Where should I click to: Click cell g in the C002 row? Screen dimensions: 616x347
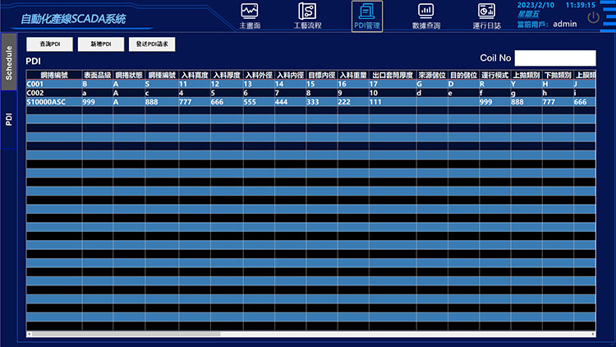coord(526,93)
